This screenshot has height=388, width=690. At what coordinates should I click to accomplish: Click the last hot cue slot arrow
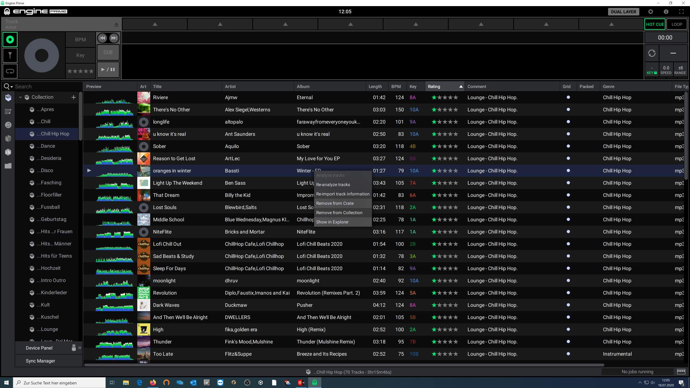point(611,24)
